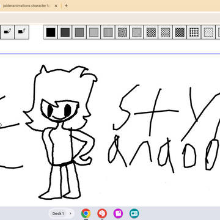Expand the desk switcher chevron next to Desk 1
This screenshot has width=220, height=220.
coord(70,213)
